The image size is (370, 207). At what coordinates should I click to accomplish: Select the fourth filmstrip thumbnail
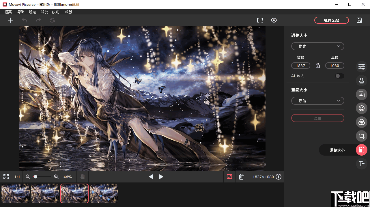pos(104,193)
